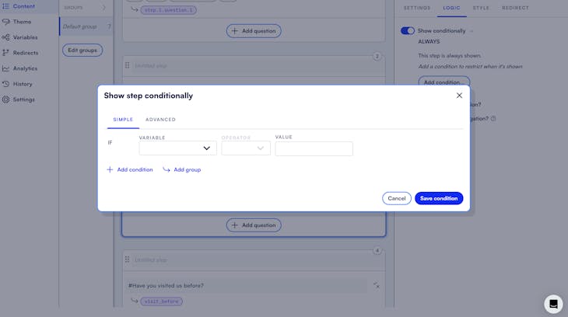Open the Analytics section

[25, 68]
